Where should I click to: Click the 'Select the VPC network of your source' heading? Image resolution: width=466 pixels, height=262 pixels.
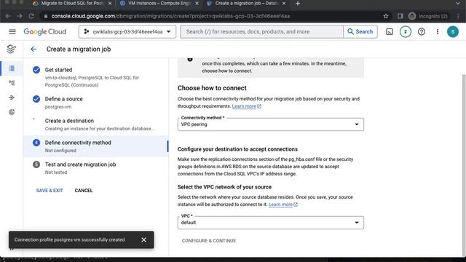pyautogui.click(x=224, y=187)
